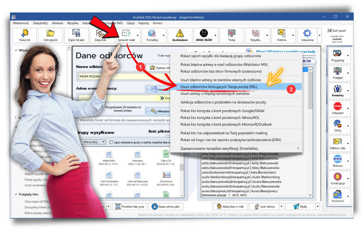
Task: Click the Nazwa odbiorcy field with #IME# #NZW#
Action: (125, 76)
